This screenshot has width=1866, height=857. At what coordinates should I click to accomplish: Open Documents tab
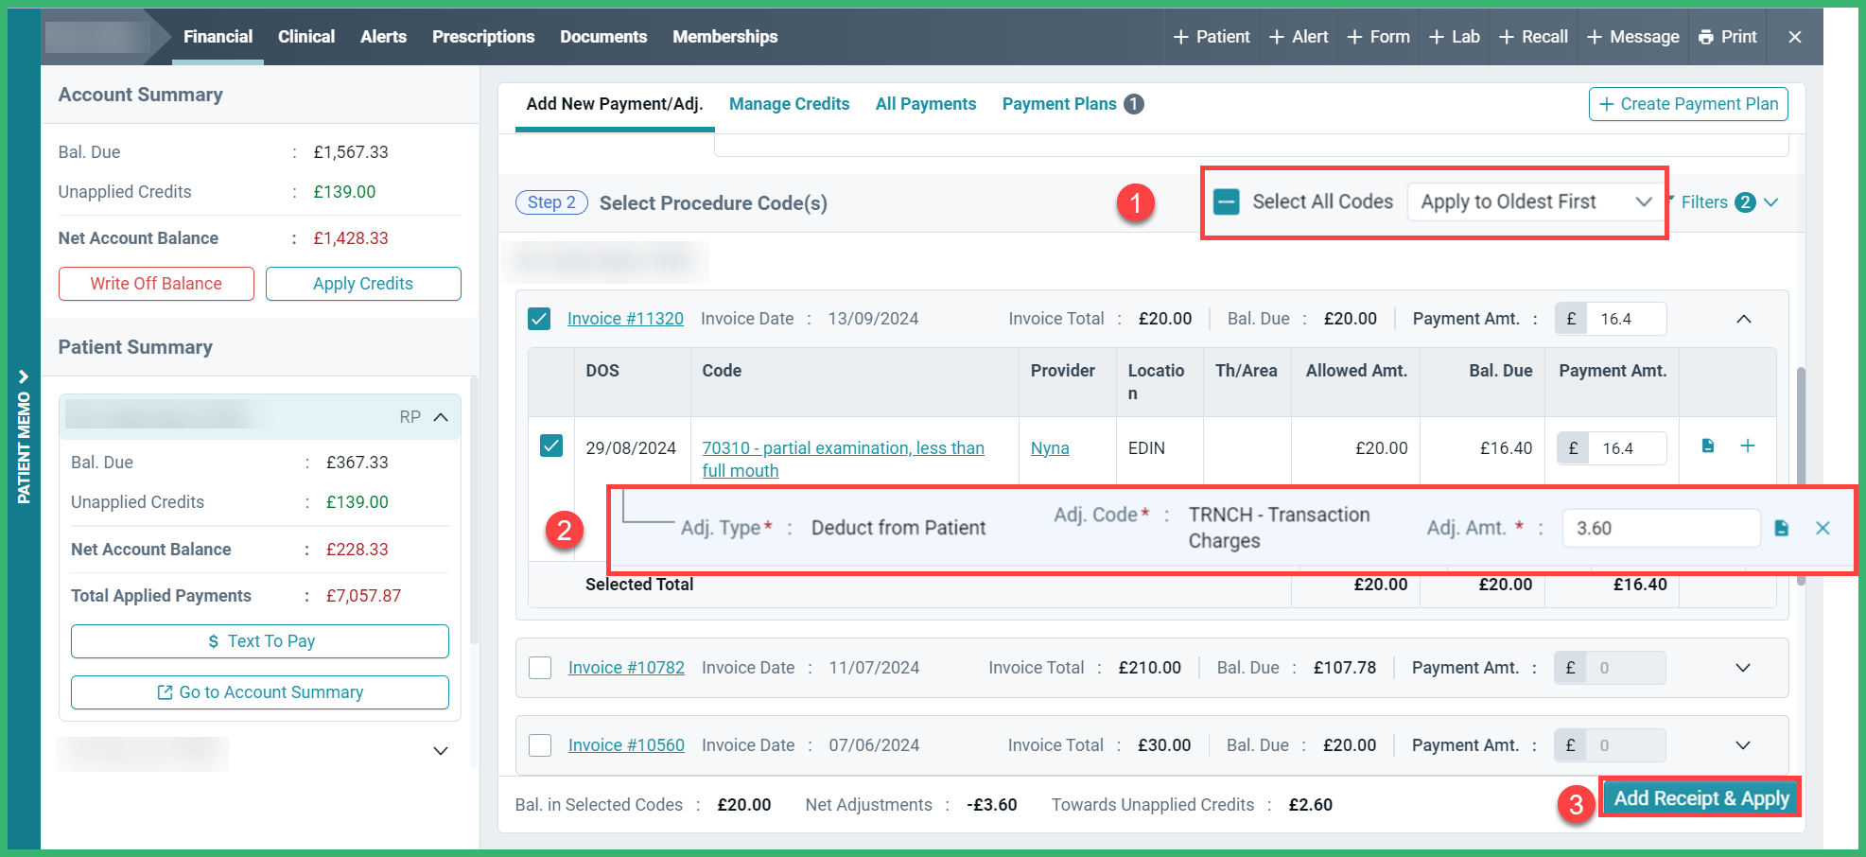coord(603,37)
